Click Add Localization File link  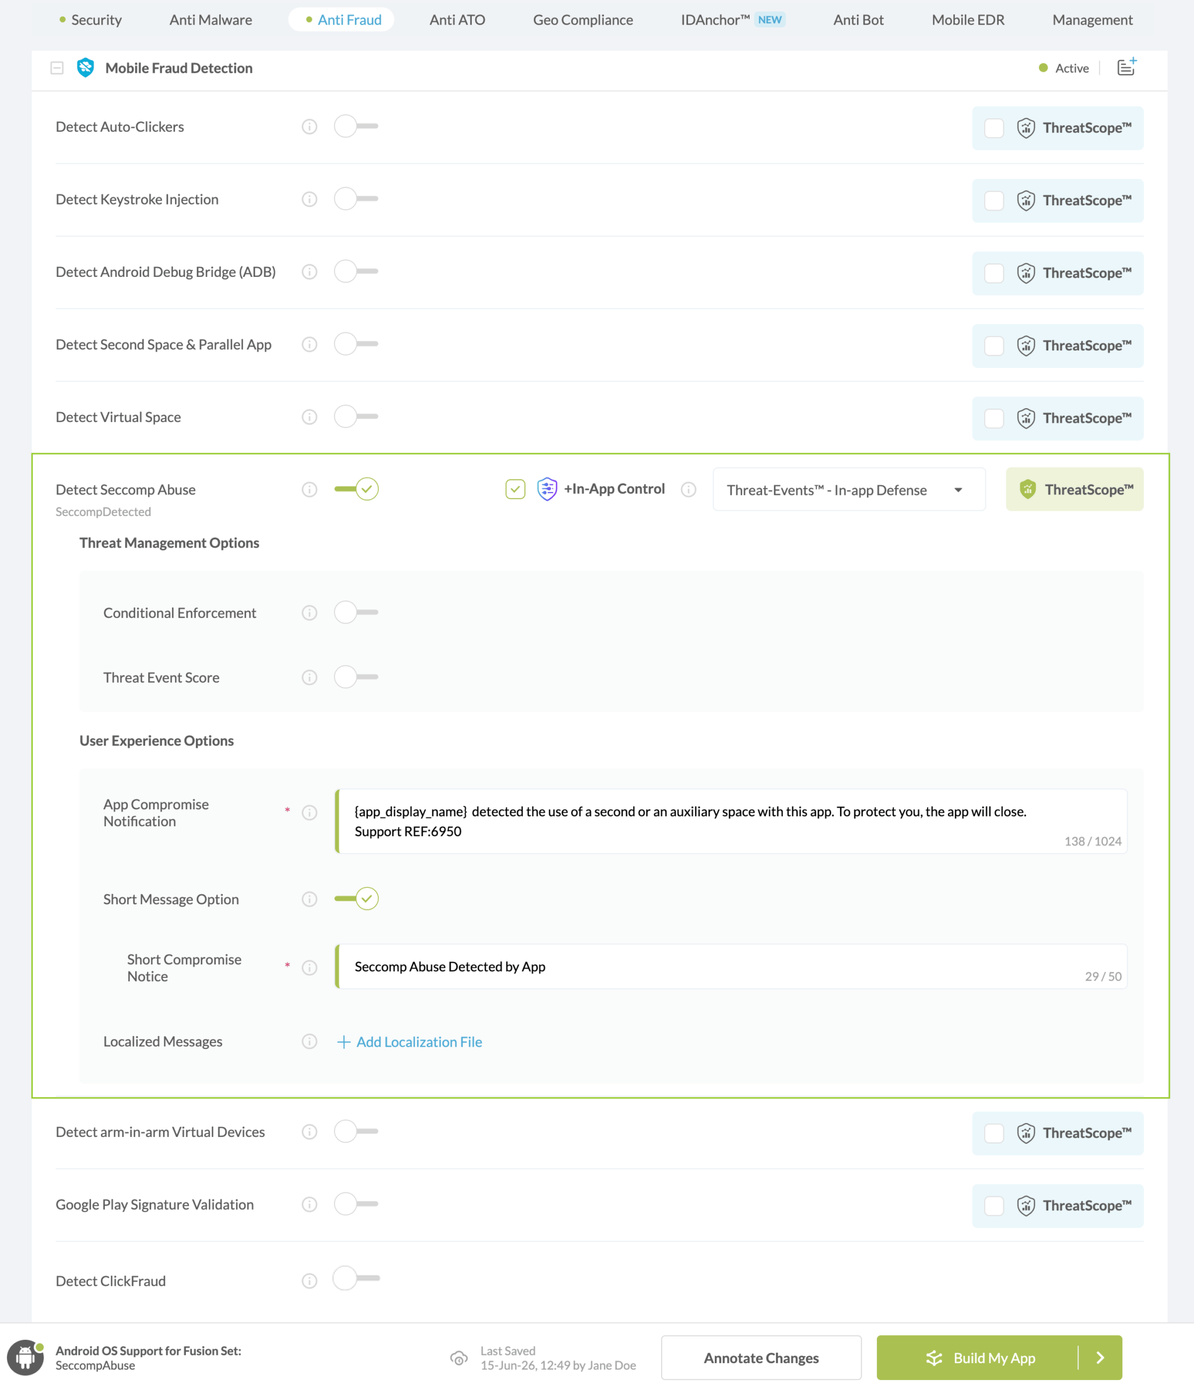click(x=409, y=1041)
